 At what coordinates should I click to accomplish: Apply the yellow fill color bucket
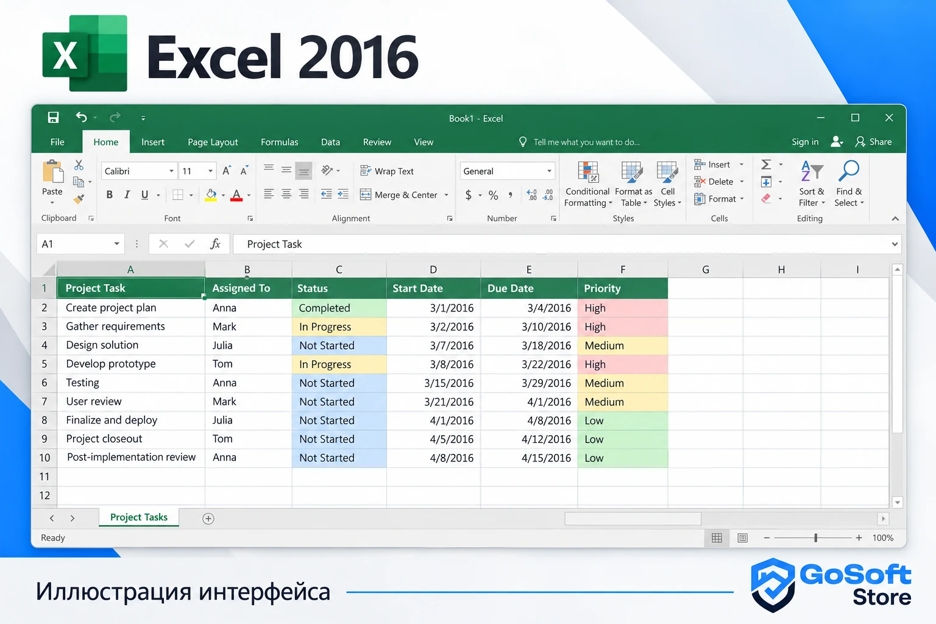tap(211, 195)
